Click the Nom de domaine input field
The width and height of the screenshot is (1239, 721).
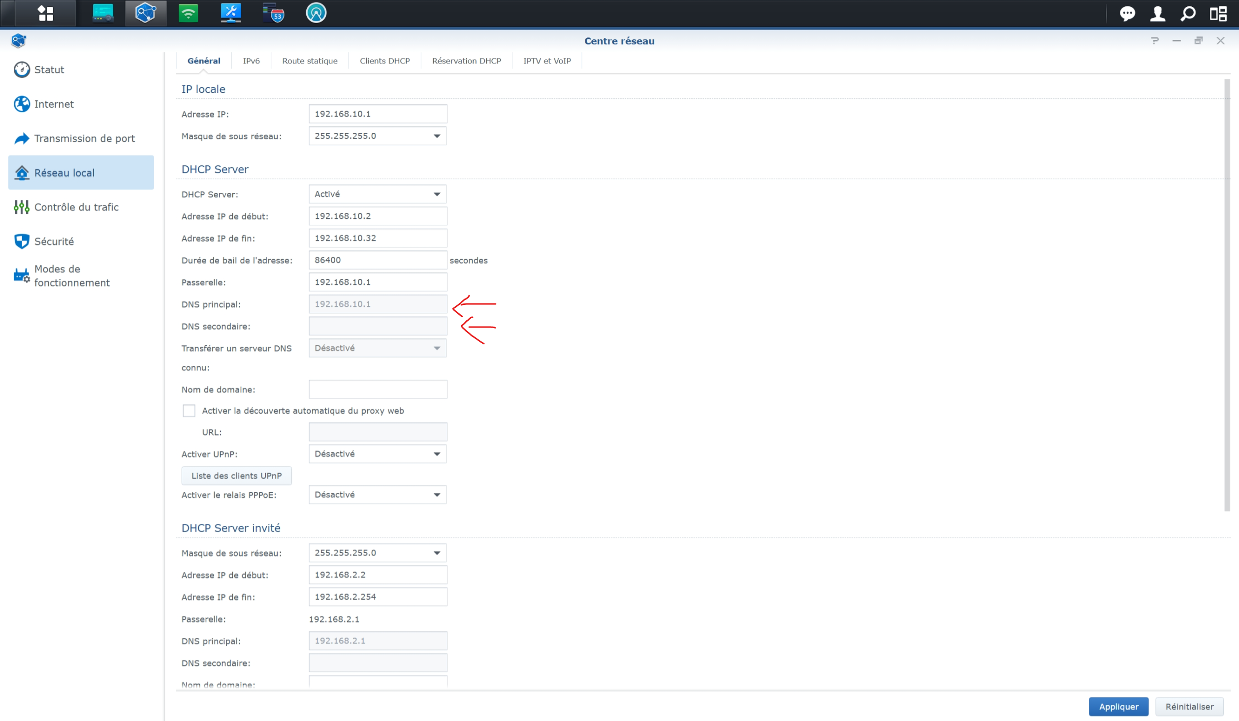click(x=378, y=390)
